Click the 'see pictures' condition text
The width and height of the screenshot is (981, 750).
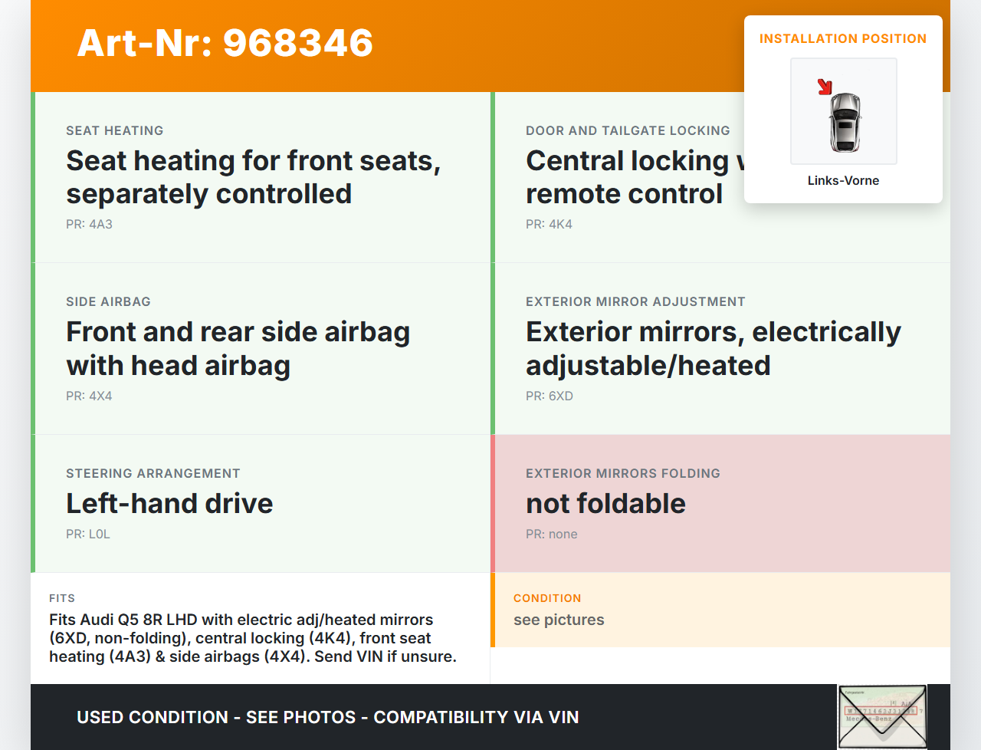coord(559,620)
